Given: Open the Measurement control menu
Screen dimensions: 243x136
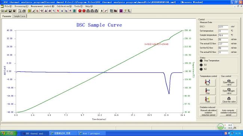Looking at the screenshot, I should click(43, 6).
